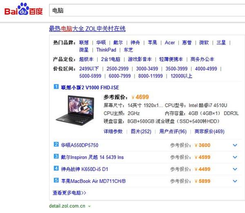
Task: Expand the 苹果MacBook Air row chevron
Action: click(235, 181)
